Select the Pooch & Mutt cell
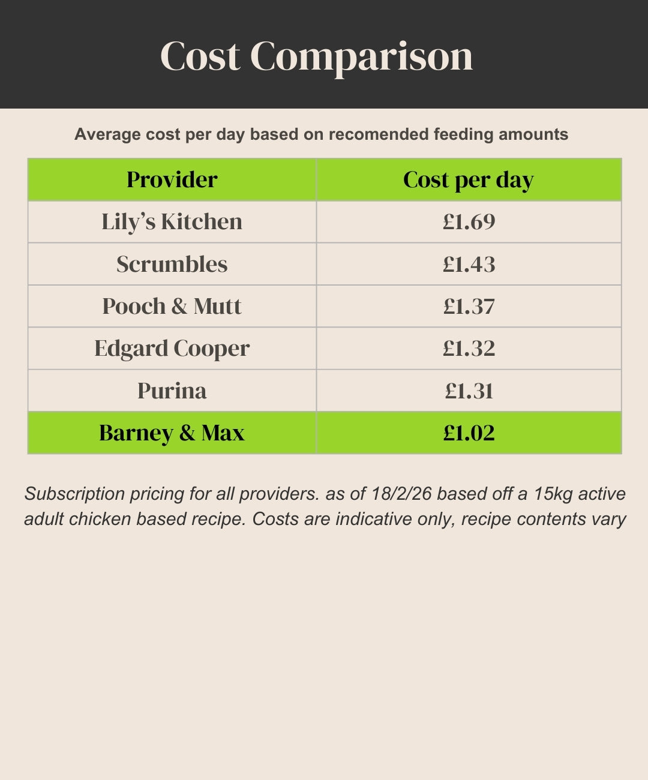 point(172,306)
